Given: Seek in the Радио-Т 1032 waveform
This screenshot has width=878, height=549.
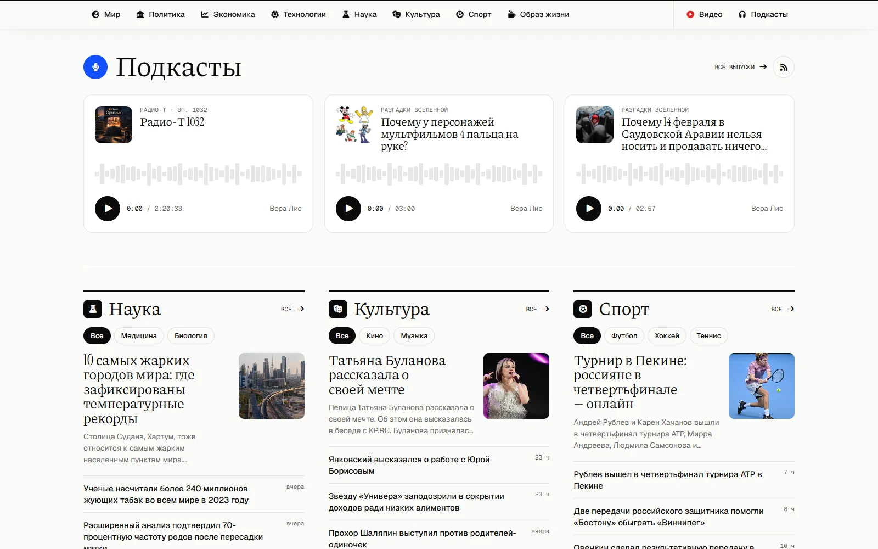Looking at the screenshot, I should 198,174.
